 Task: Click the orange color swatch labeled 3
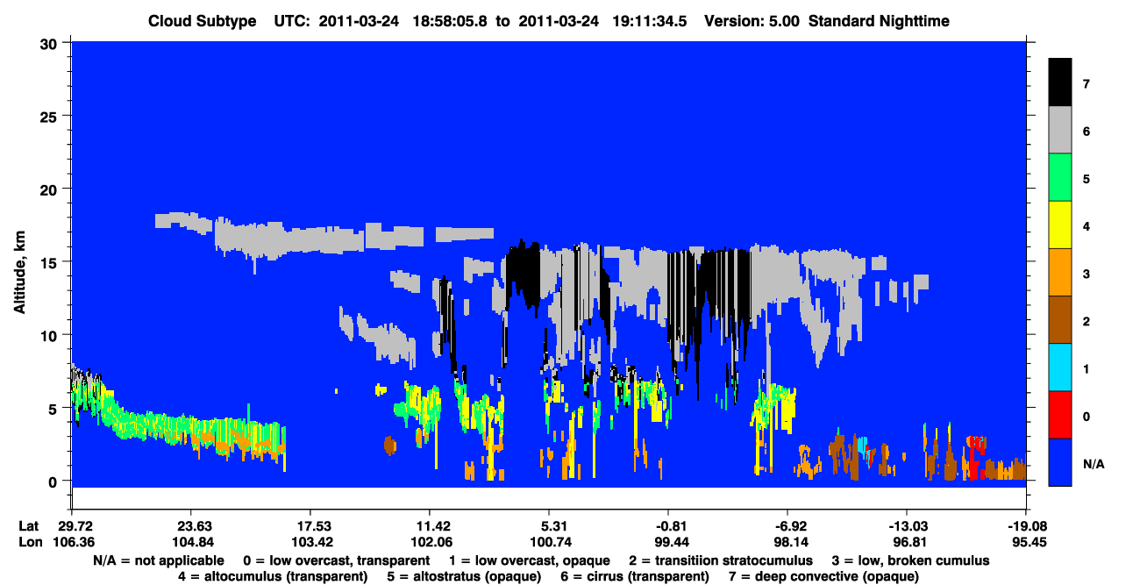pyautogui.click(x=1059, y=273)
